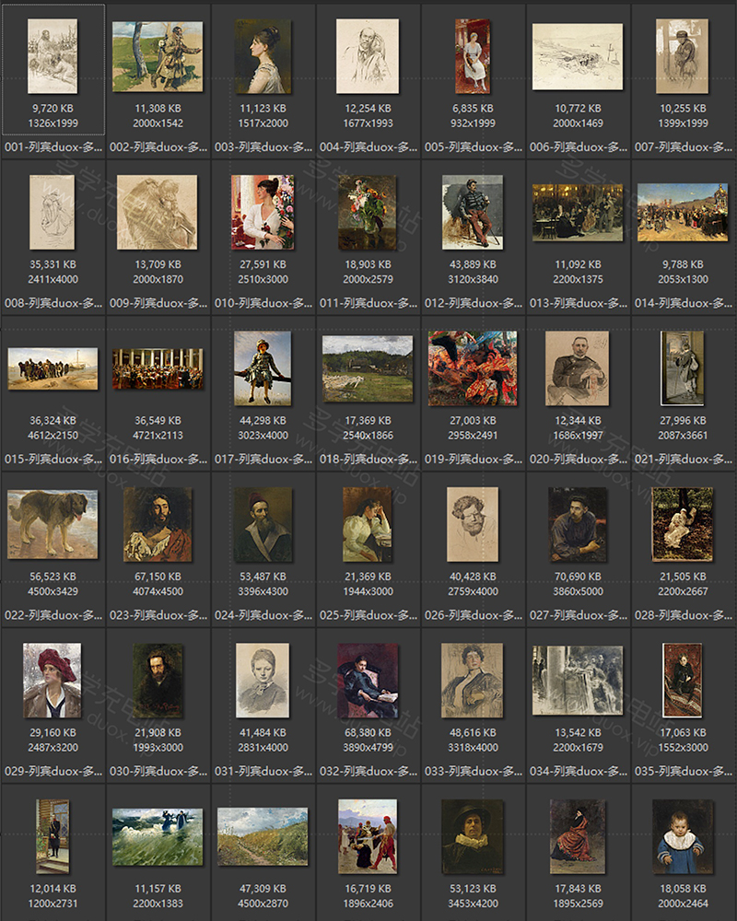The image size is (737, 921).
Task: Click file name label 014-列宾duox
Action: point(683,303)
